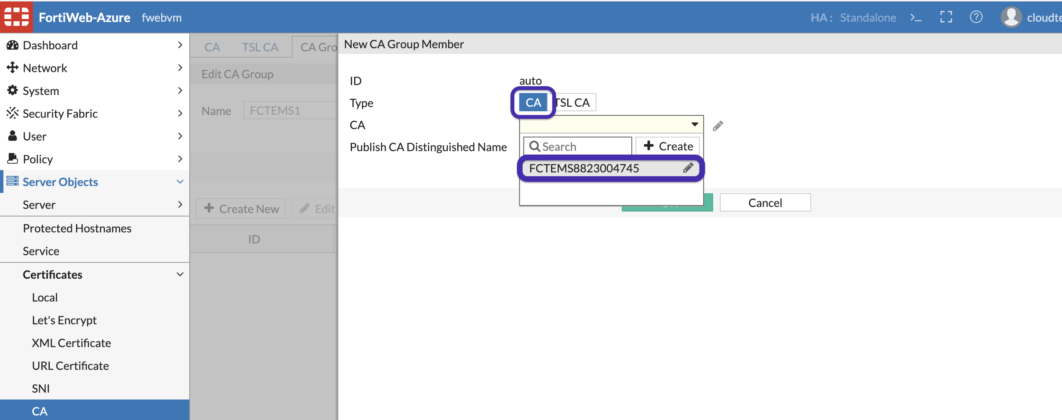Click the Network cross-arrows icon
This screenshot has width=1062, height=420.
point(13,68)
